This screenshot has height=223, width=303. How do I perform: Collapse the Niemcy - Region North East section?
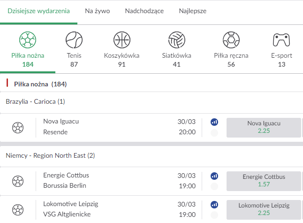coord(50,155)
